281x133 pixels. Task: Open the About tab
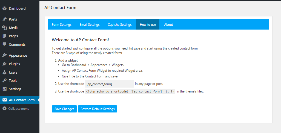point(168,25)
